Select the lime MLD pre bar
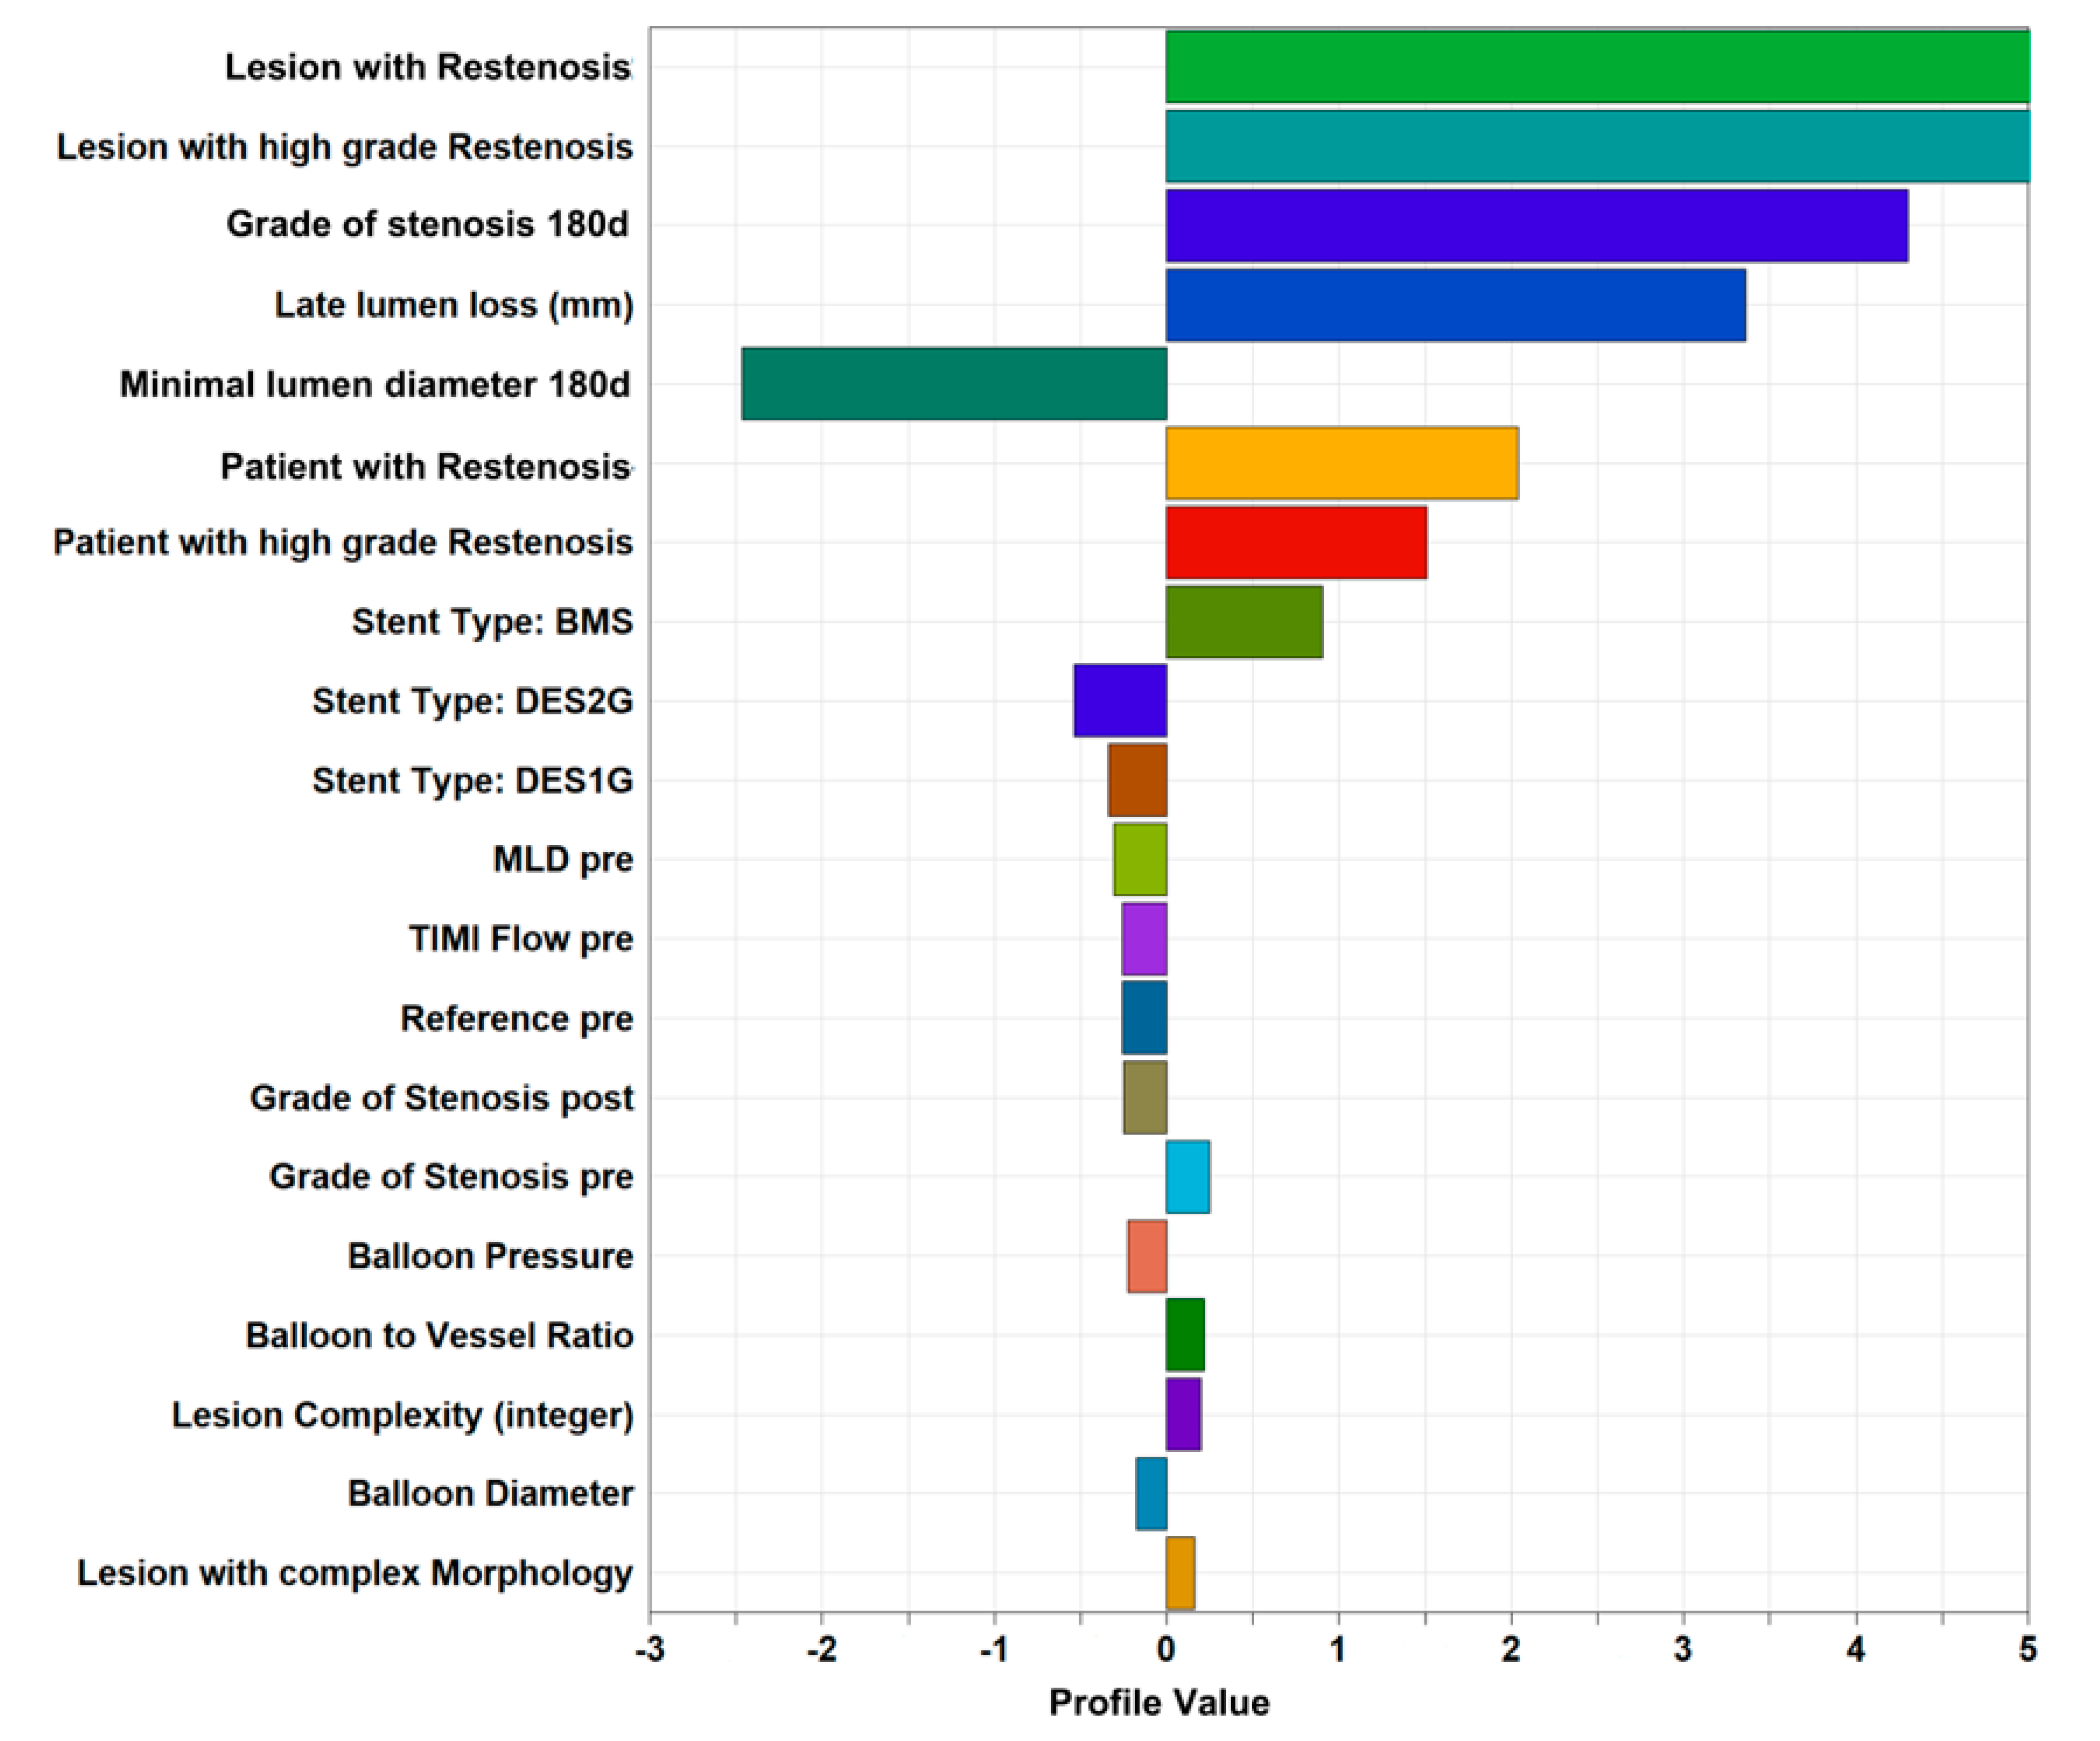 pyautogui.click(x=1139, y=859)
